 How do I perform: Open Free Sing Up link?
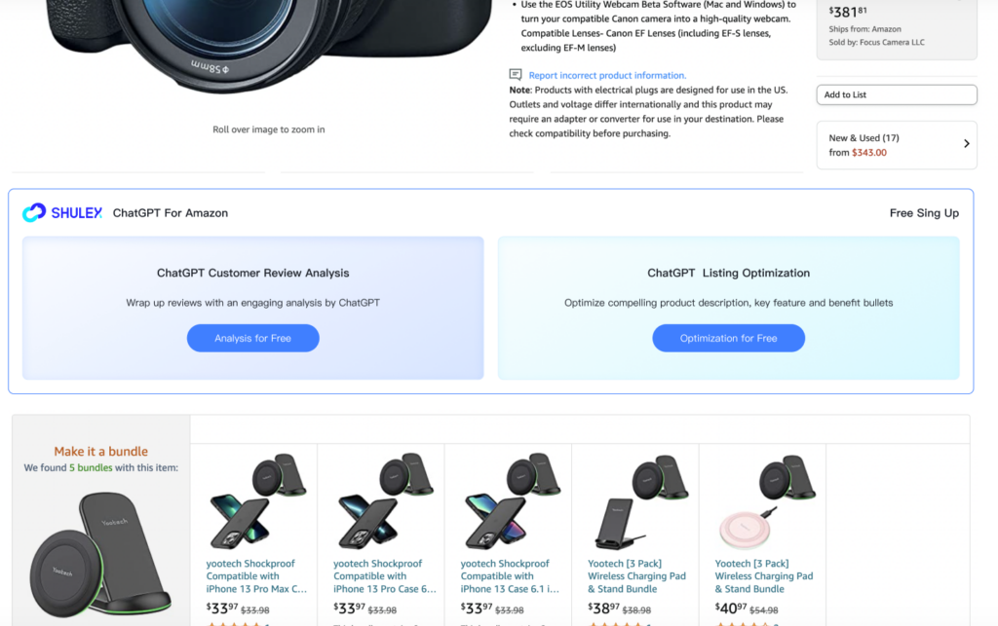point(924,213)
